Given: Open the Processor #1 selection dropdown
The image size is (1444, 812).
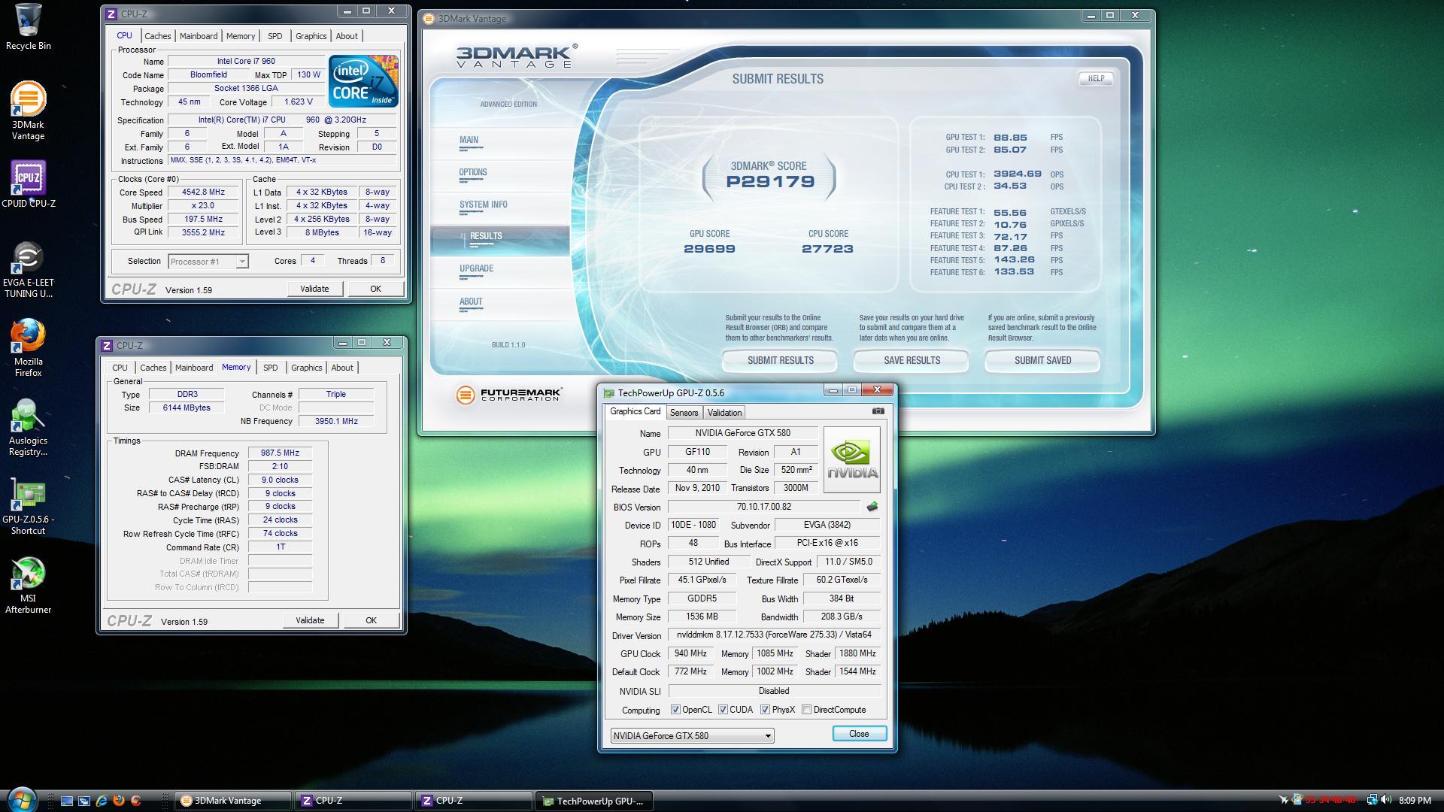Looking at the screenshot, I should pyautogui.click(x=208, y=262).
